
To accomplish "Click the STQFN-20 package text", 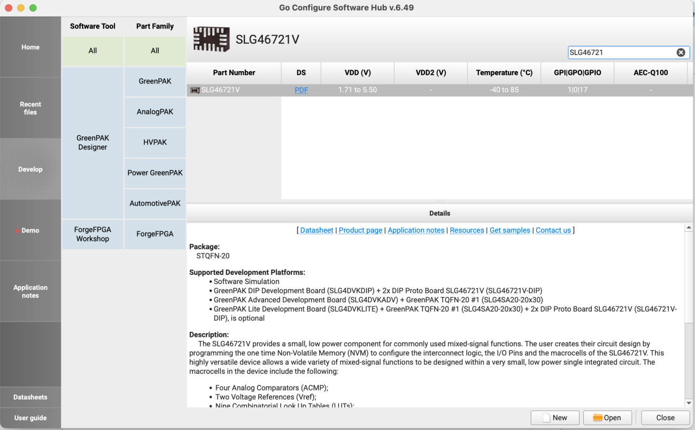I will point(213,256).
